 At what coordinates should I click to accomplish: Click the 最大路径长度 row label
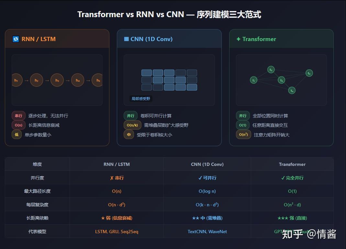pos(37,191)
